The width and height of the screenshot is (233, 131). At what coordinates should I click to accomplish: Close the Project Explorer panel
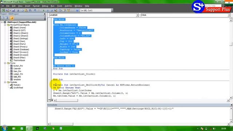44,14
